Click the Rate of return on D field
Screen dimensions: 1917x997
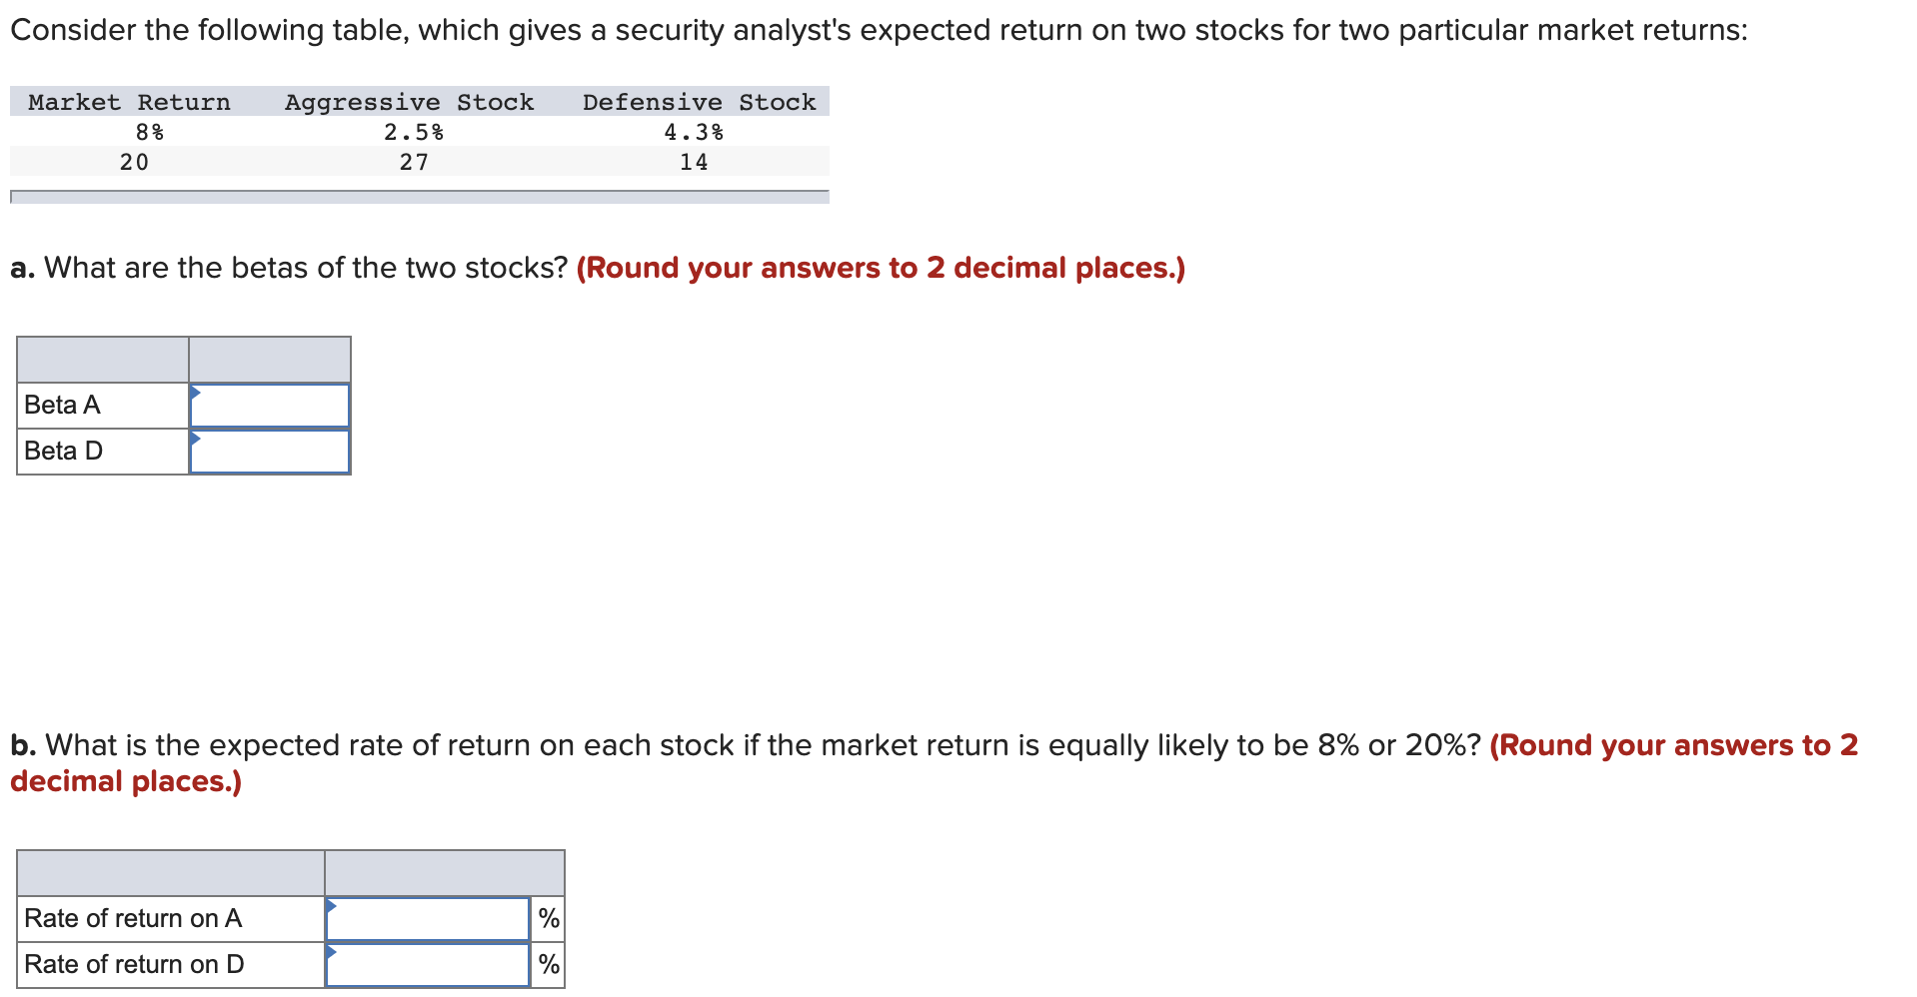pyautogui.click(x=428, y=963)
